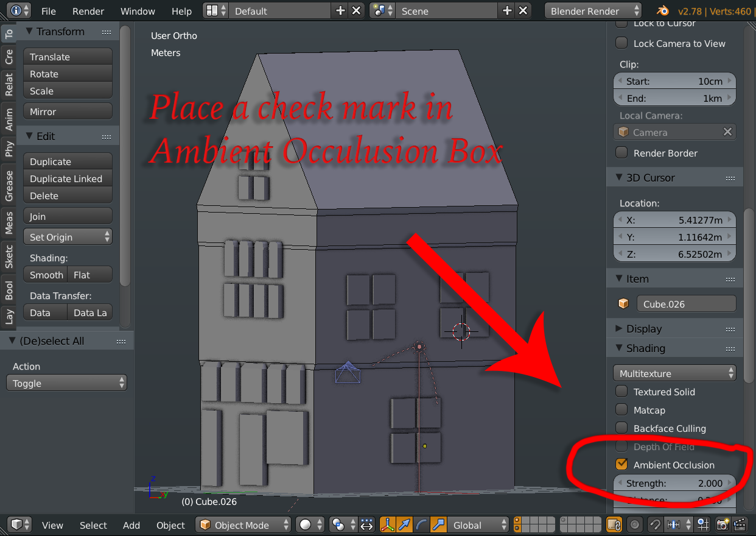Open the Render menu
Image resolution: width=756 pixels, height=536 pixels.
click(88, 10)
